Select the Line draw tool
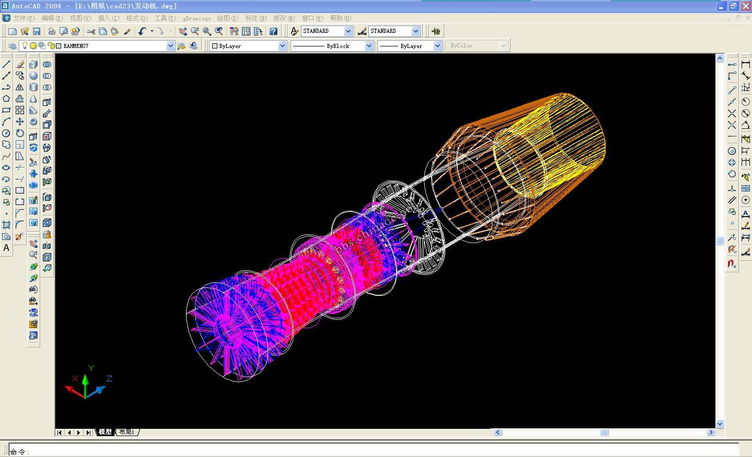This screenshot has height=457, width=752. pos(6,64)
